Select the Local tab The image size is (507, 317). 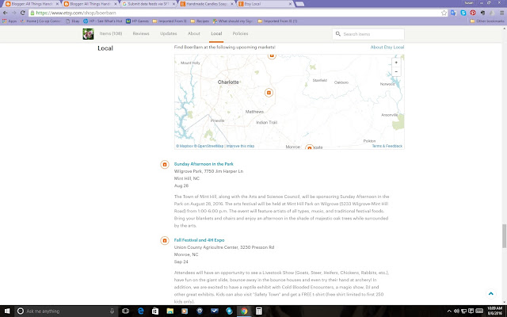[216, 33]
